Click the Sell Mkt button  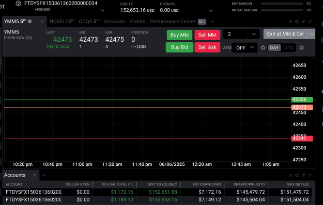click(x=207, y=35)
